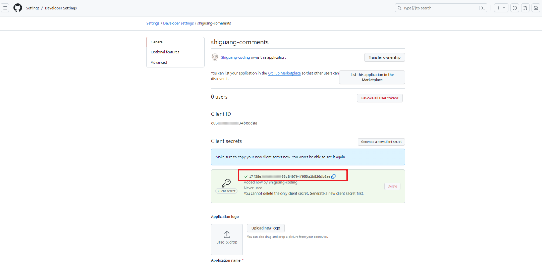Image resolution: width=542 pixels, height=268 pixels.
Task: Visit the Shiguang-coding profile link
Action: [x=235, y=57]
